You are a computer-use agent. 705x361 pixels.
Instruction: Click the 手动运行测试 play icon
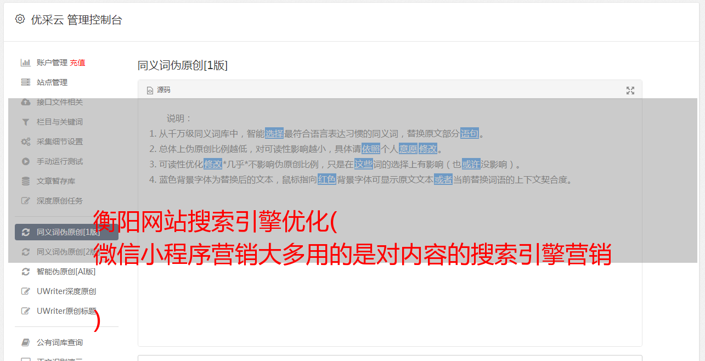pyautogui.click(x=25, y=161)
